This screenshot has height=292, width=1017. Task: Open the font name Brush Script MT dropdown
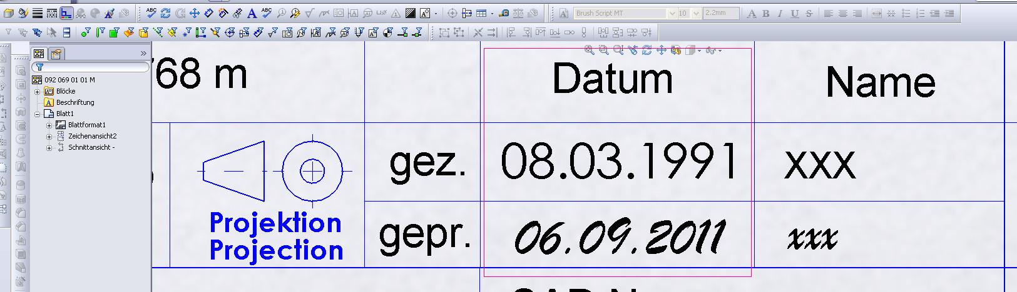tap(672, 13)
